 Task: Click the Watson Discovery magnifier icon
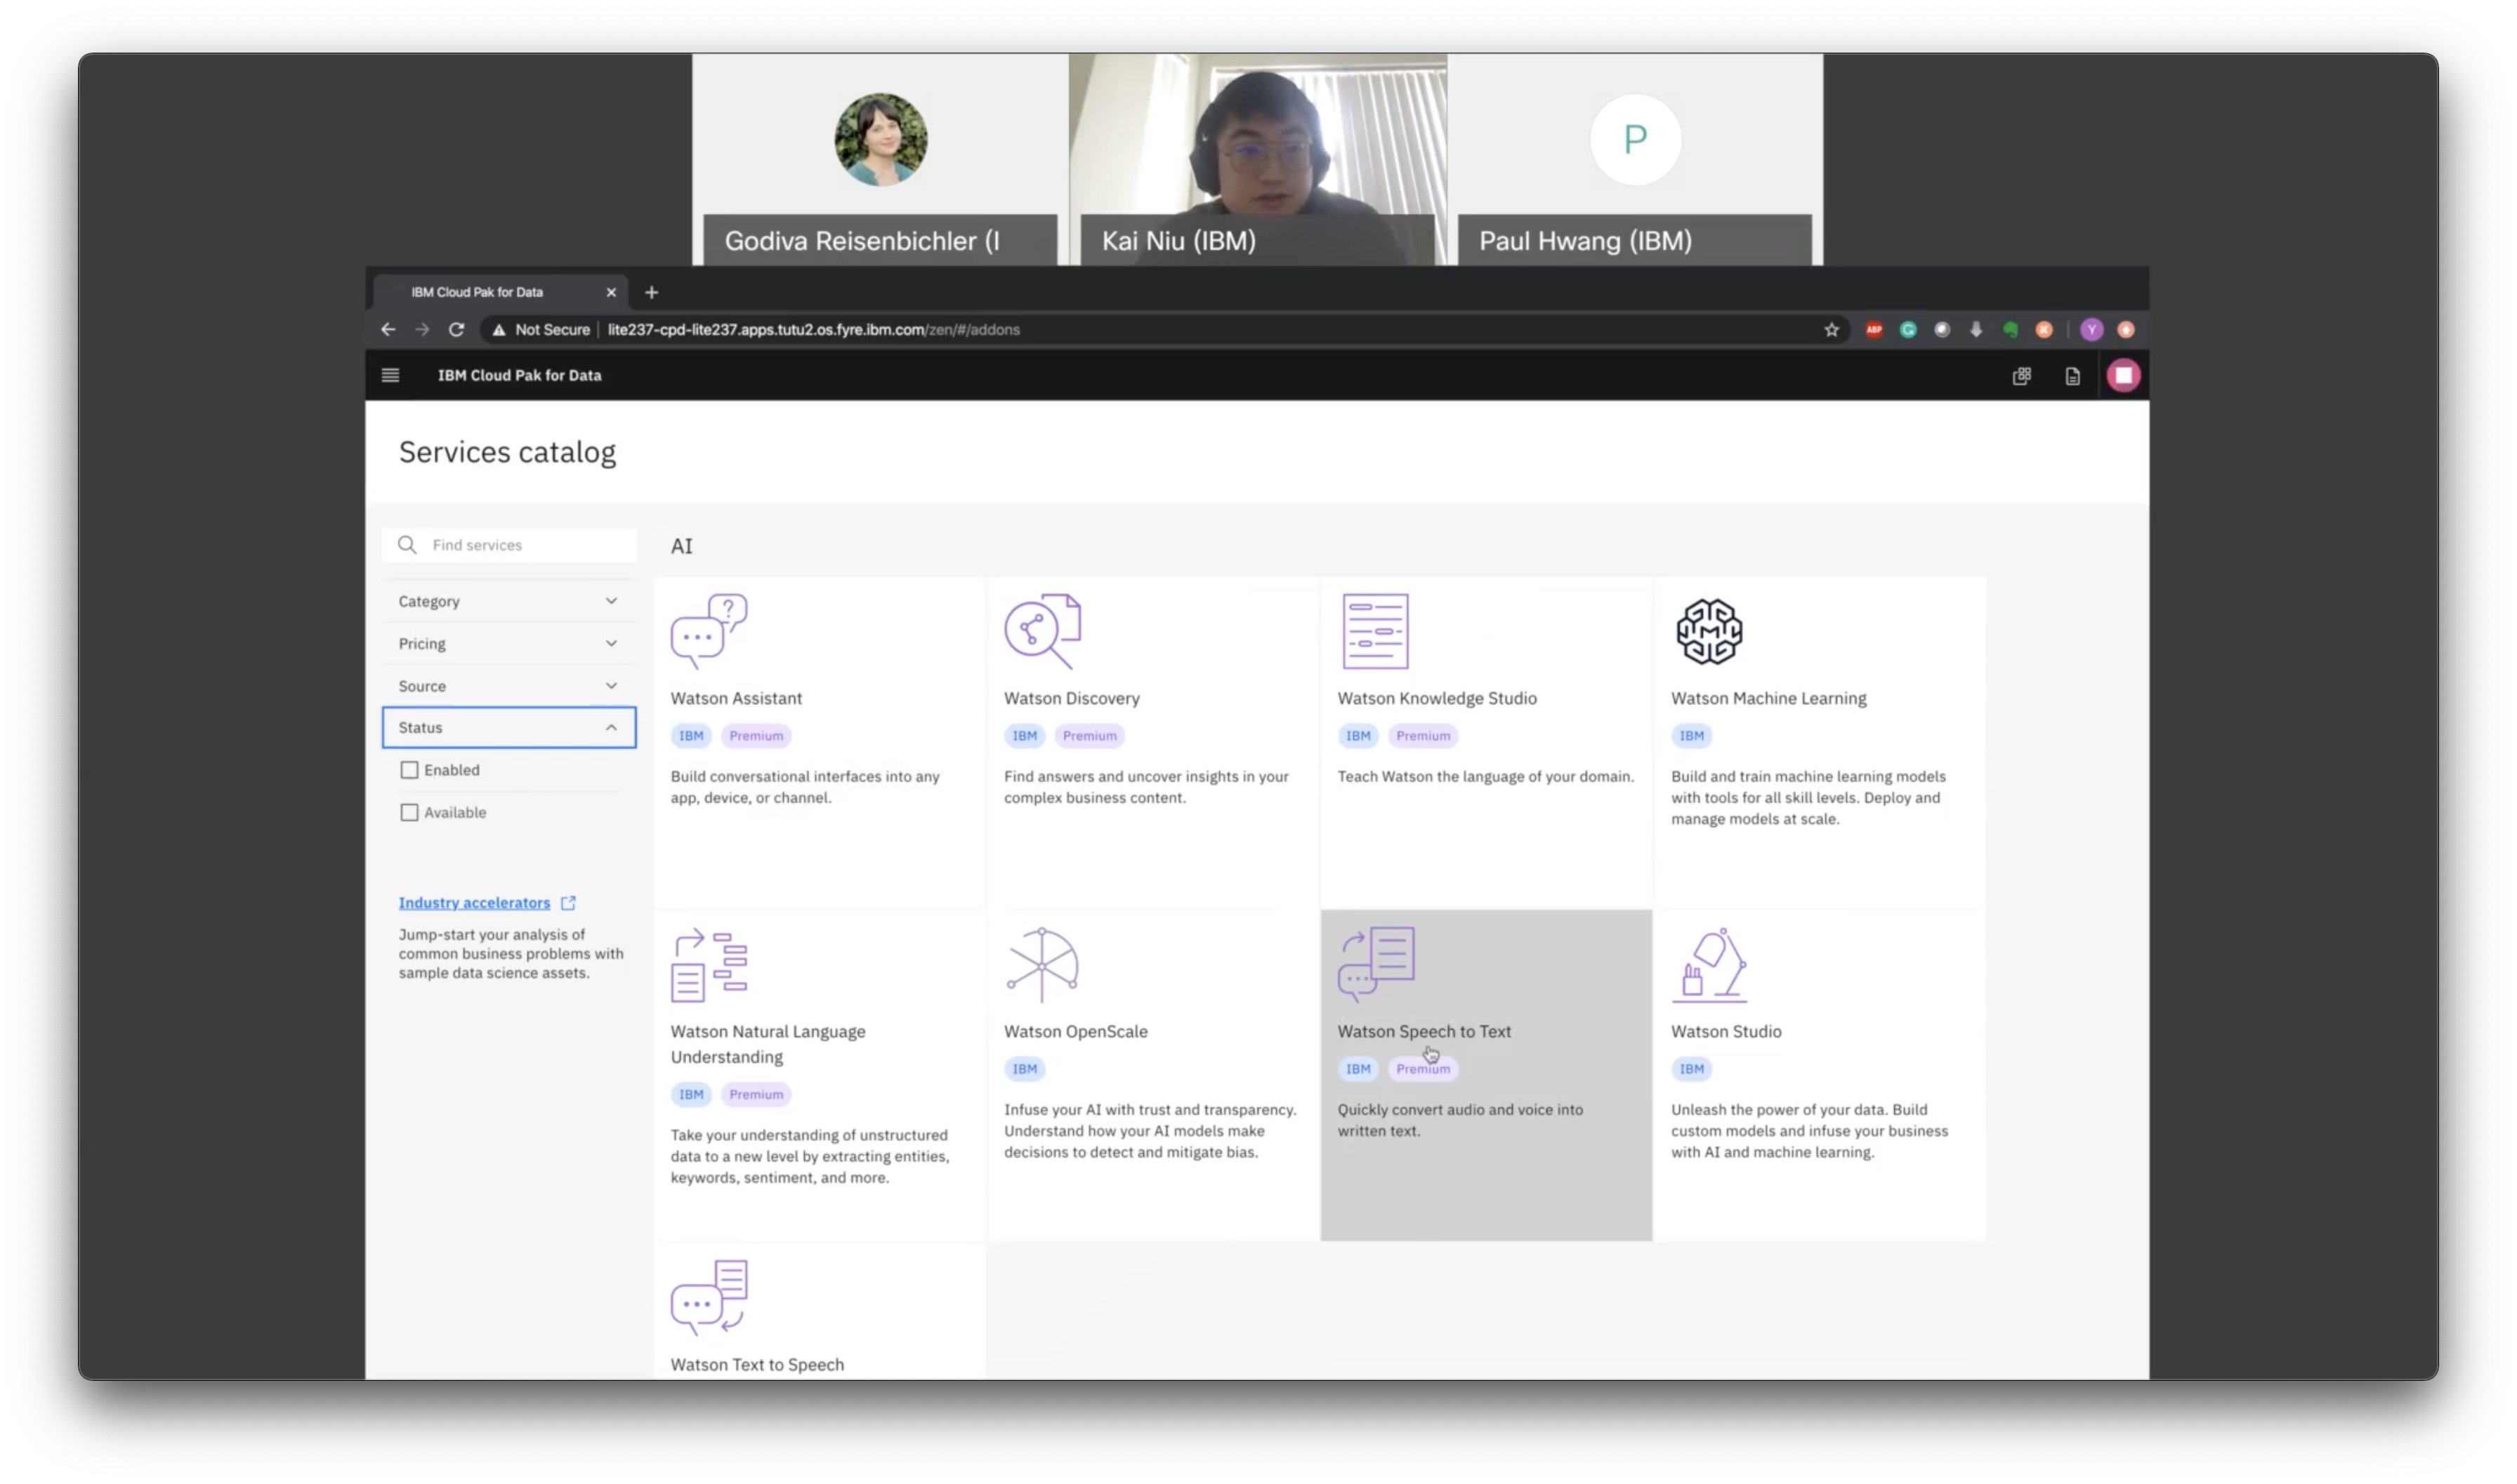(1042, 631)
